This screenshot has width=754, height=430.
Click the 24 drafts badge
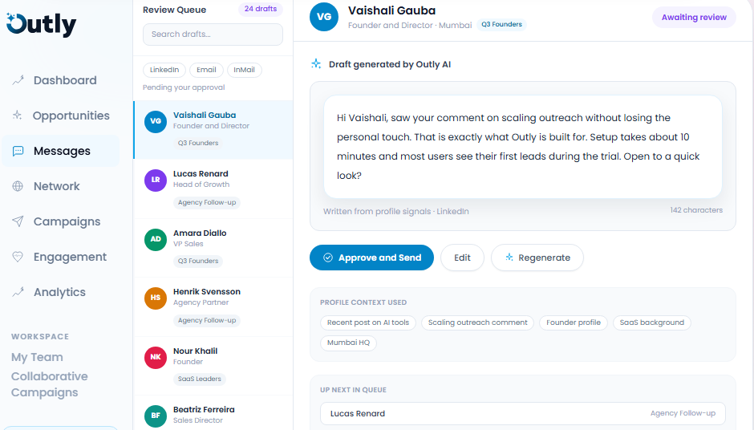click(x=261, y=9)
